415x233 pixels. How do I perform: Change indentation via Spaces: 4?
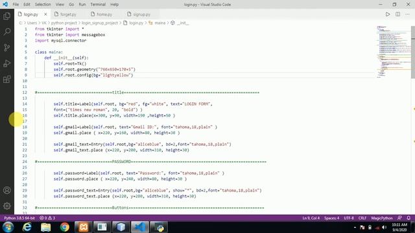[x=331, y=218]
